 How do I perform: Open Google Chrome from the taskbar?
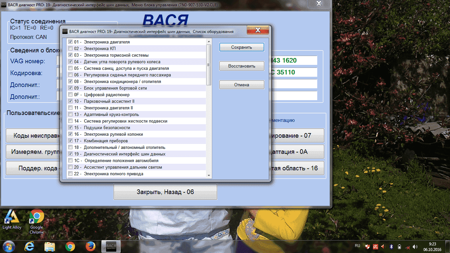click(70, 246)
